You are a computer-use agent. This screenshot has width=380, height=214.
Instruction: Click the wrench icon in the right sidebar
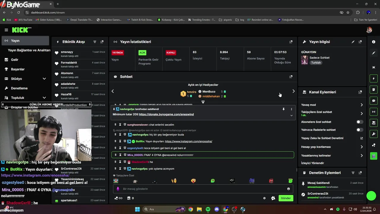coord(374,134)
